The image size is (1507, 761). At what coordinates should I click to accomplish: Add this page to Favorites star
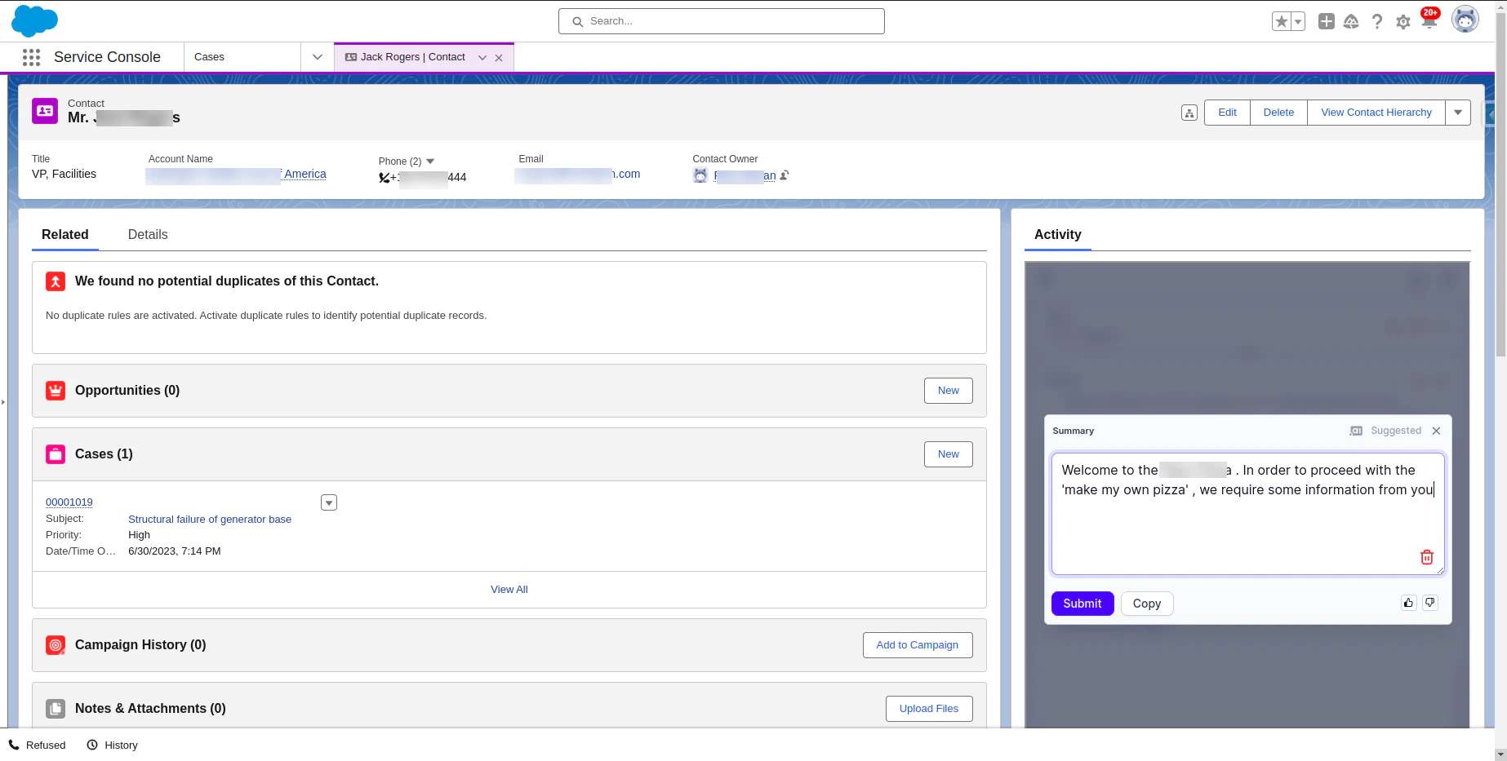tap(1282, 22)
